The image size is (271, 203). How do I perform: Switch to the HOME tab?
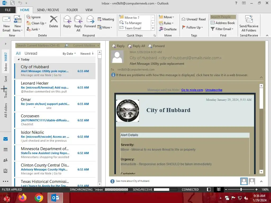point(25,10)
